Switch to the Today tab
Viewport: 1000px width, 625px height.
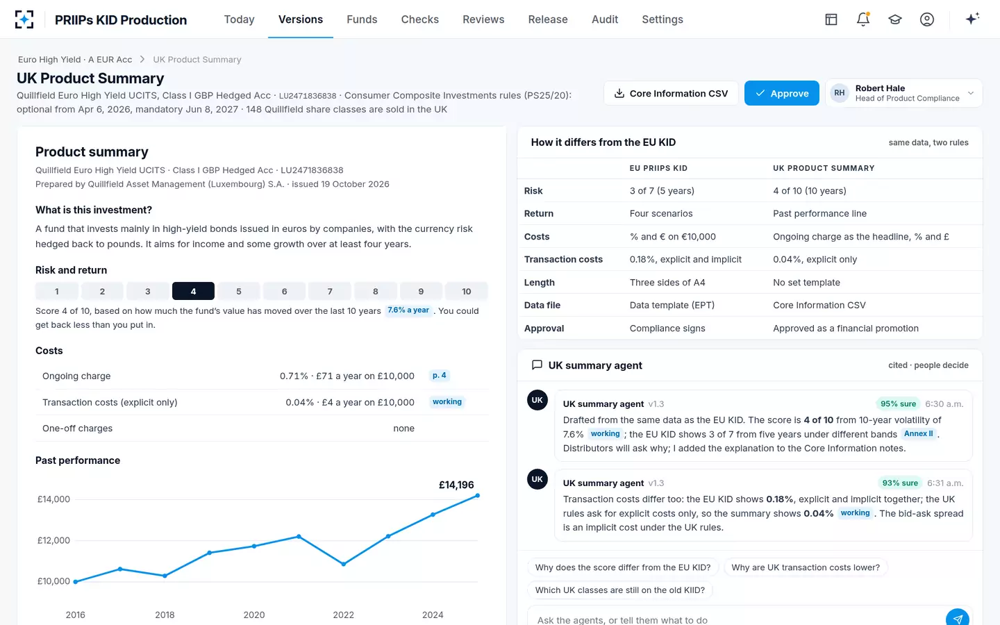point(240,19)
